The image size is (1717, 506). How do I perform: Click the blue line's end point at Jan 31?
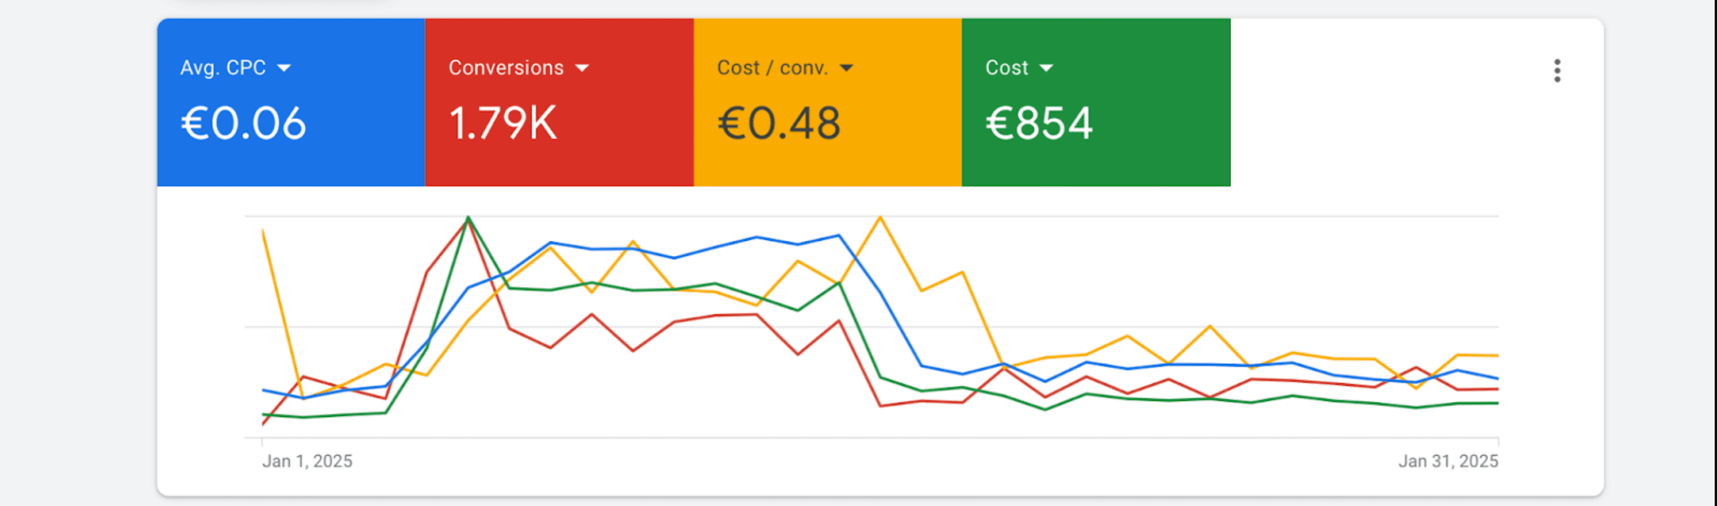click(x=1497, y=378)
